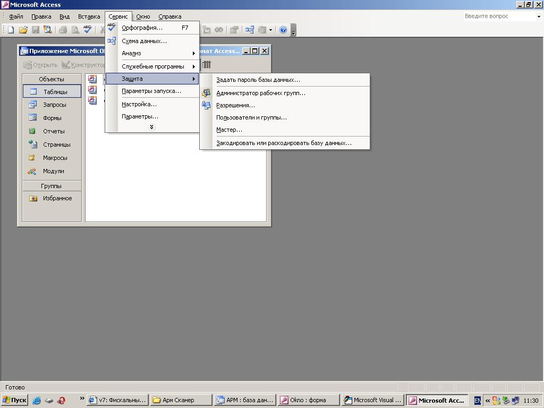The image size is (544, 408).
Task: Click the File Search toolbar icon
Action: [x=47, y=30]
